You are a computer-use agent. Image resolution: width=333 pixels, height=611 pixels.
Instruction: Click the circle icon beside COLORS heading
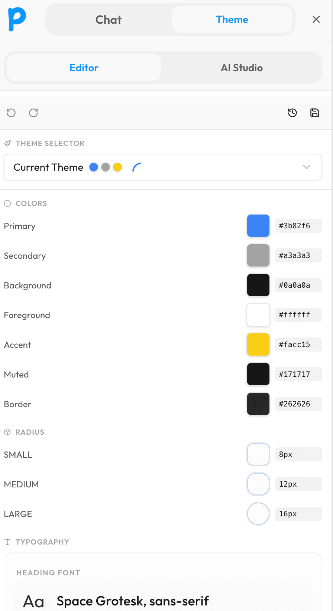[7, 203]
